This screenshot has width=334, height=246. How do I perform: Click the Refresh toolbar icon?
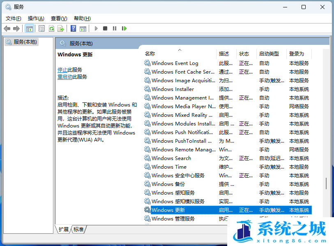(51, 28)
